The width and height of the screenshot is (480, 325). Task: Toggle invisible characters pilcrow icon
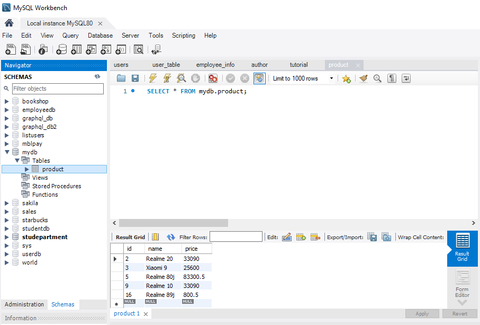pos(392,78)
